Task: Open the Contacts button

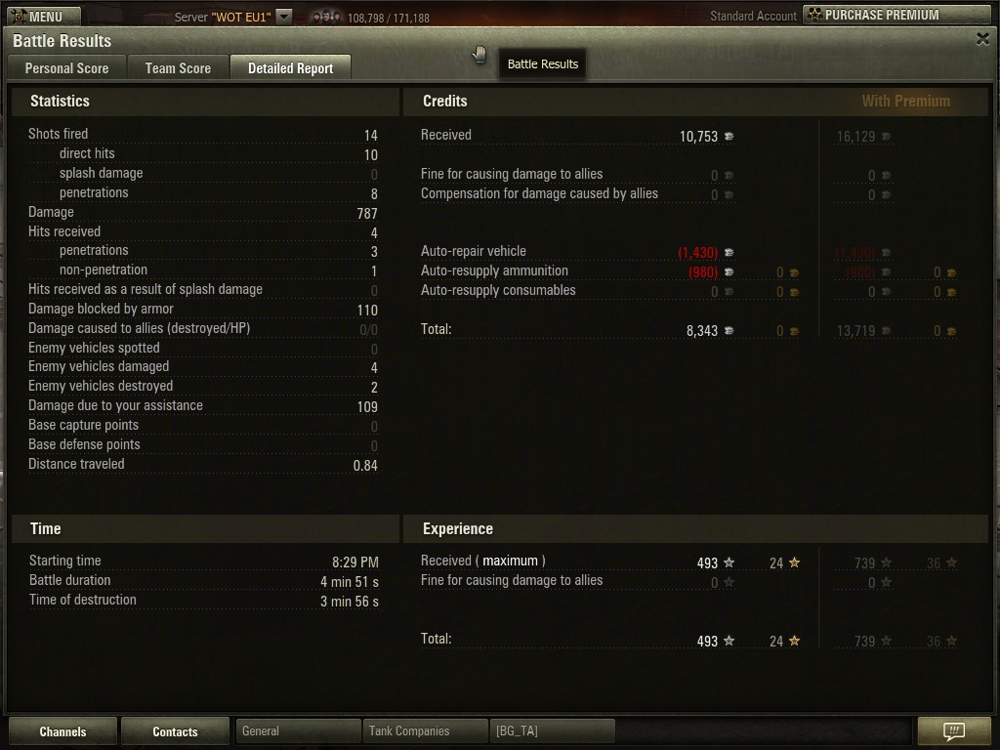Action: tap(175, 731)
